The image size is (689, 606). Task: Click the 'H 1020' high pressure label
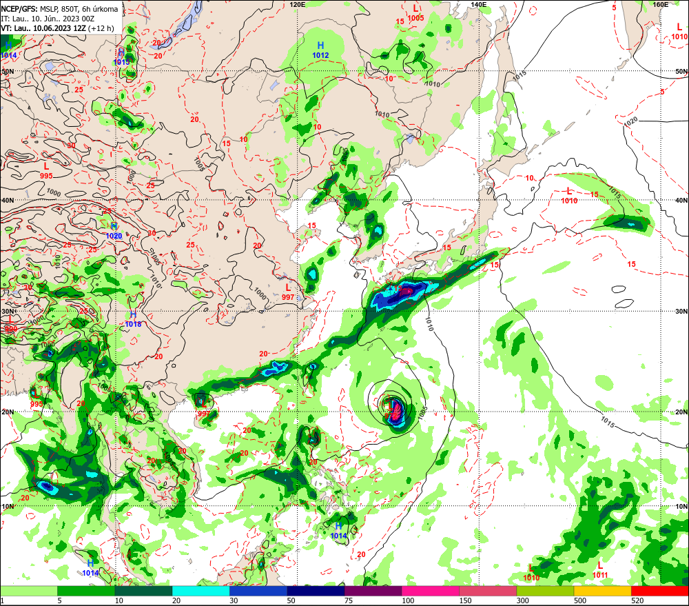coord(114,231)
